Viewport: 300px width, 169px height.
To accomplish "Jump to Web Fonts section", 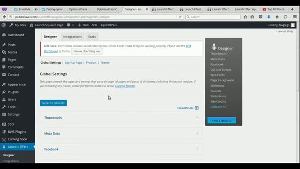I will coord(217,75).
